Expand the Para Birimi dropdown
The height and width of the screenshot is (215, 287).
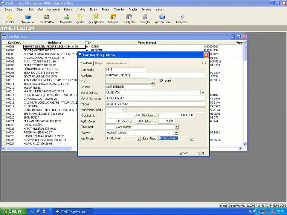tap(176, 127)
